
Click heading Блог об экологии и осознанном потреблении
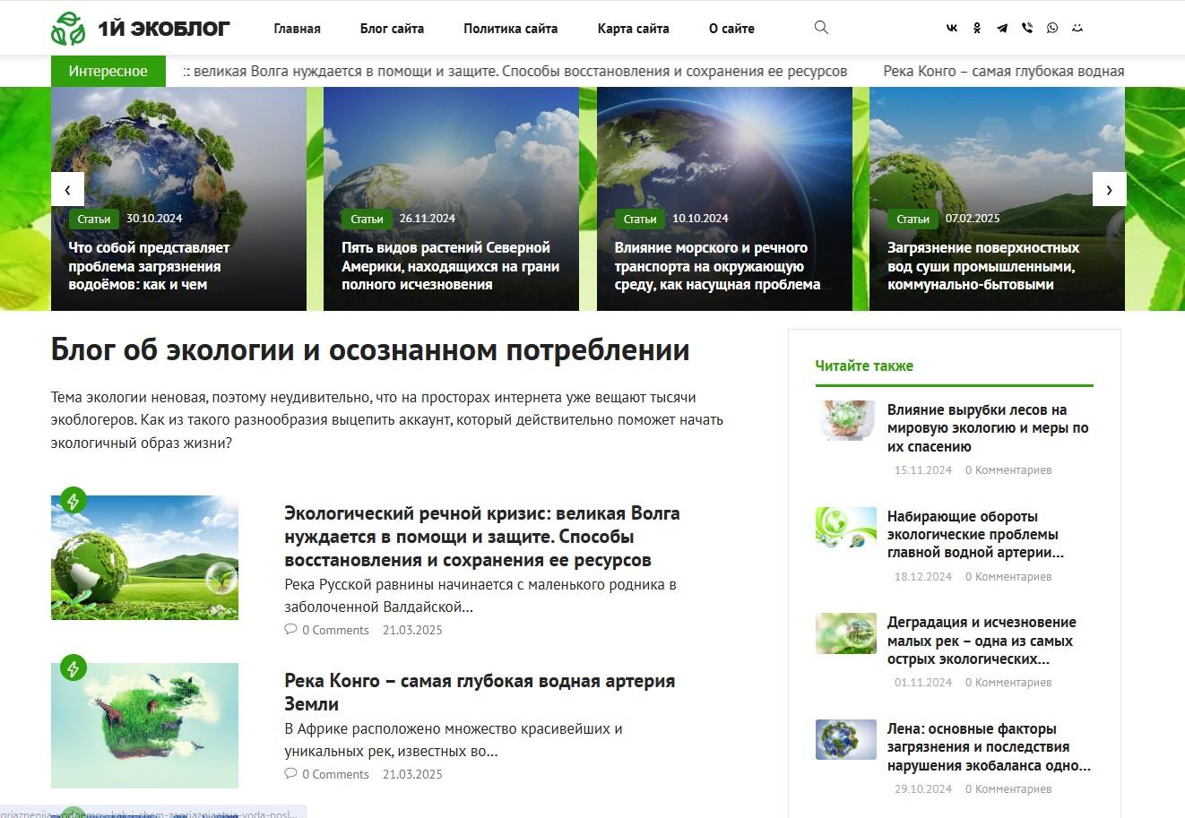(x=370, y=349)
